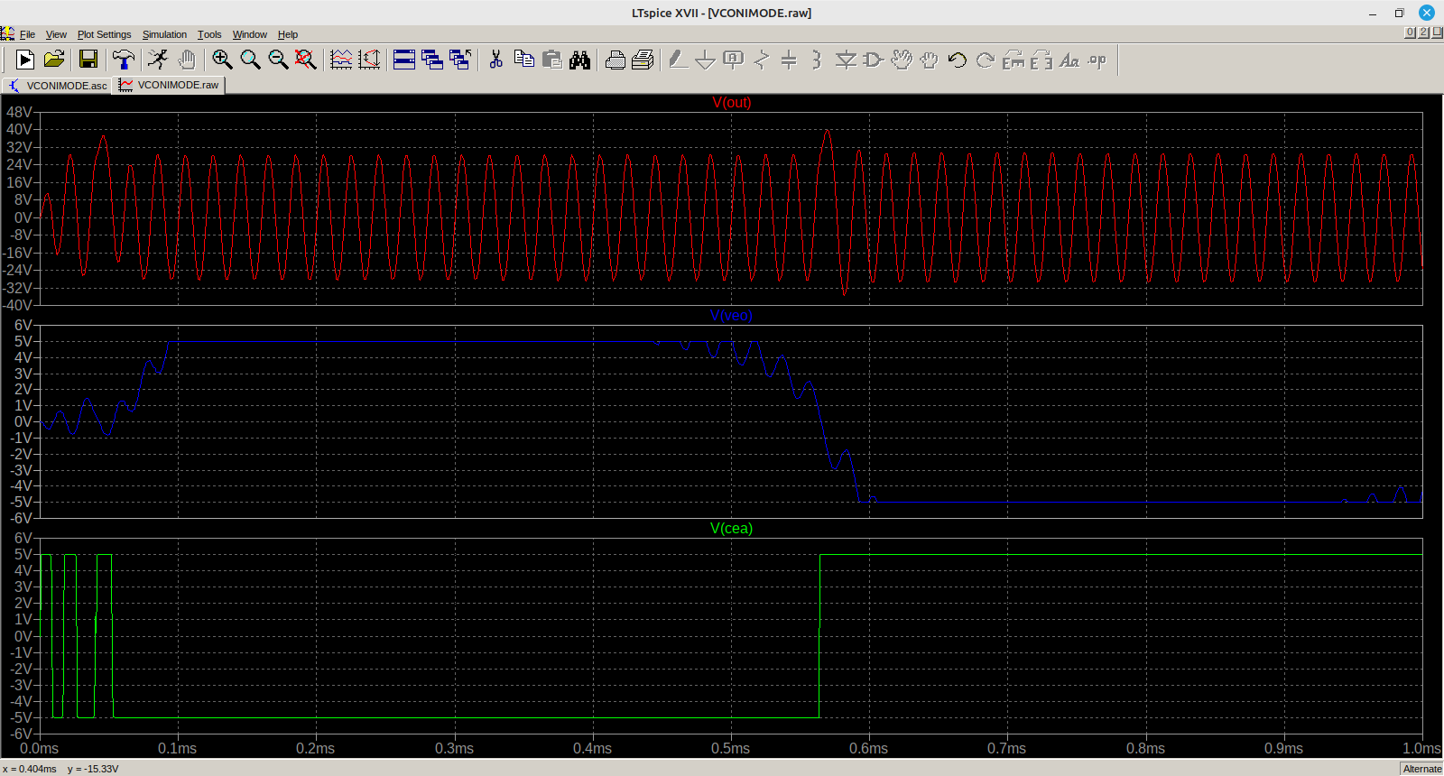The height and width of the screenshot is (776, 1444).
Task: Click the Redo arrow icon
Action: click(x=986, y=60)
